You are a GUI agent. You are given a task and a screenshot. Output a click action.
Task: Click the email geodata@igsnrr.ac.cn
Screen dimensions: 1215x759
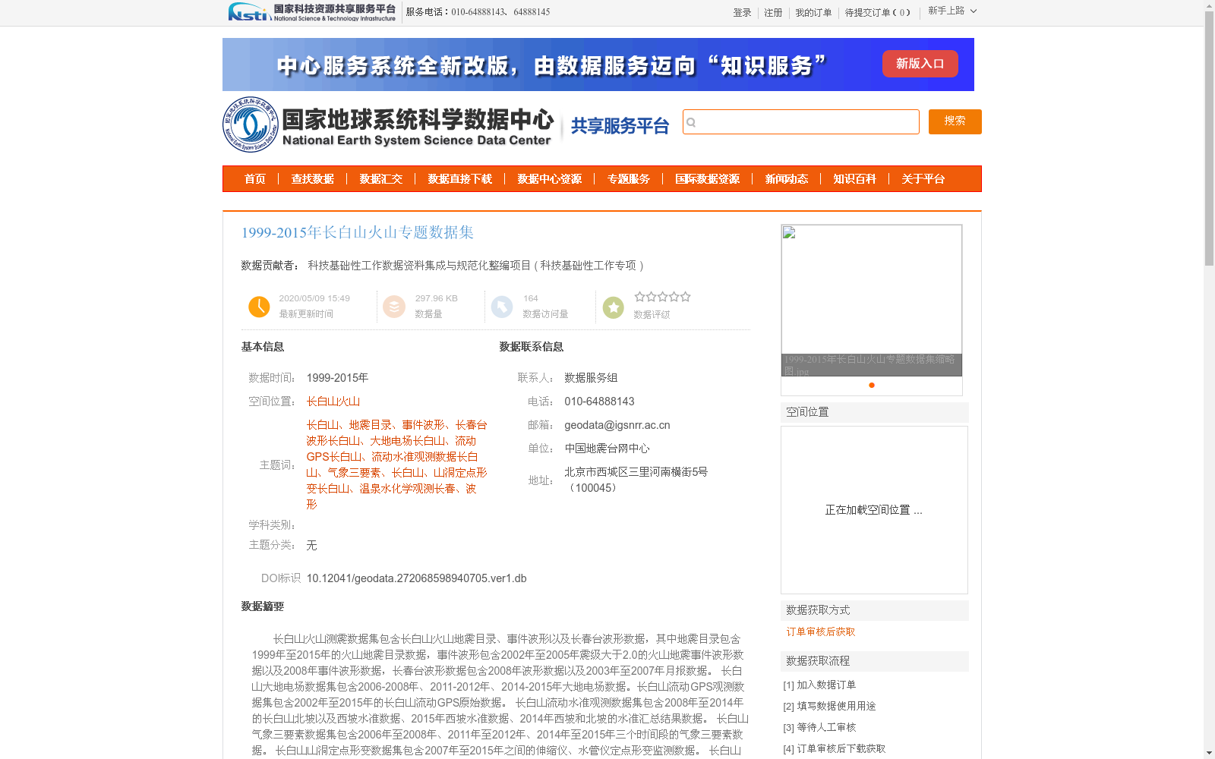617,425
